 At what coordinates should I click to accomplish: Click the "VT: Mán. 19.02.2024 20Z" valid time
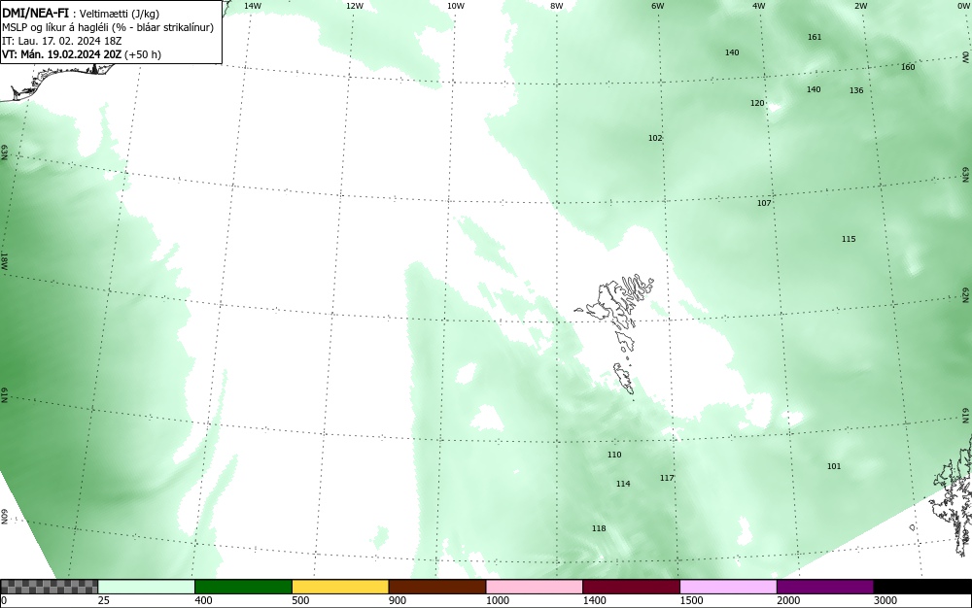(x=62, y=54)
